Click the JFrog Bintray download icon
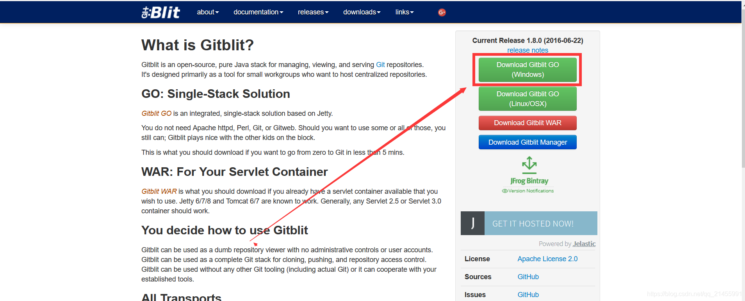The height and width of the screenshot is (301, 745). tap(529, 165)
